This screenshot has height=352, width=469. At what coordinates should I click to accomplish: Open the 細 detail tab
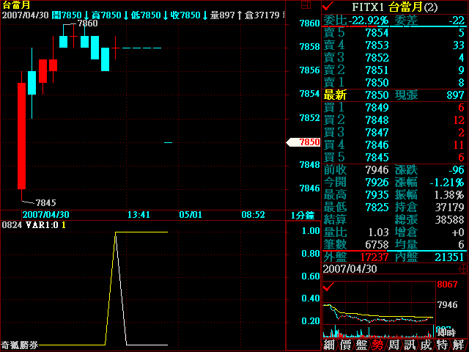pos(328,345)
